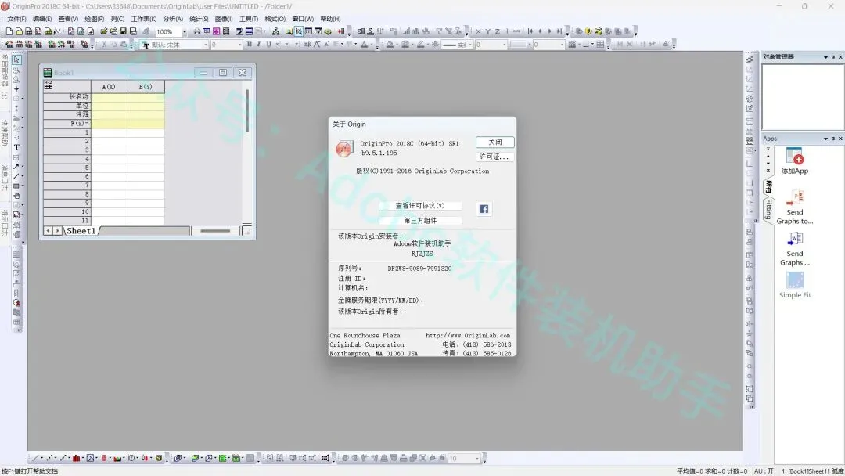845x476 pixels.
Task: Click the Bold formatting button
Action: click(249, 45)
